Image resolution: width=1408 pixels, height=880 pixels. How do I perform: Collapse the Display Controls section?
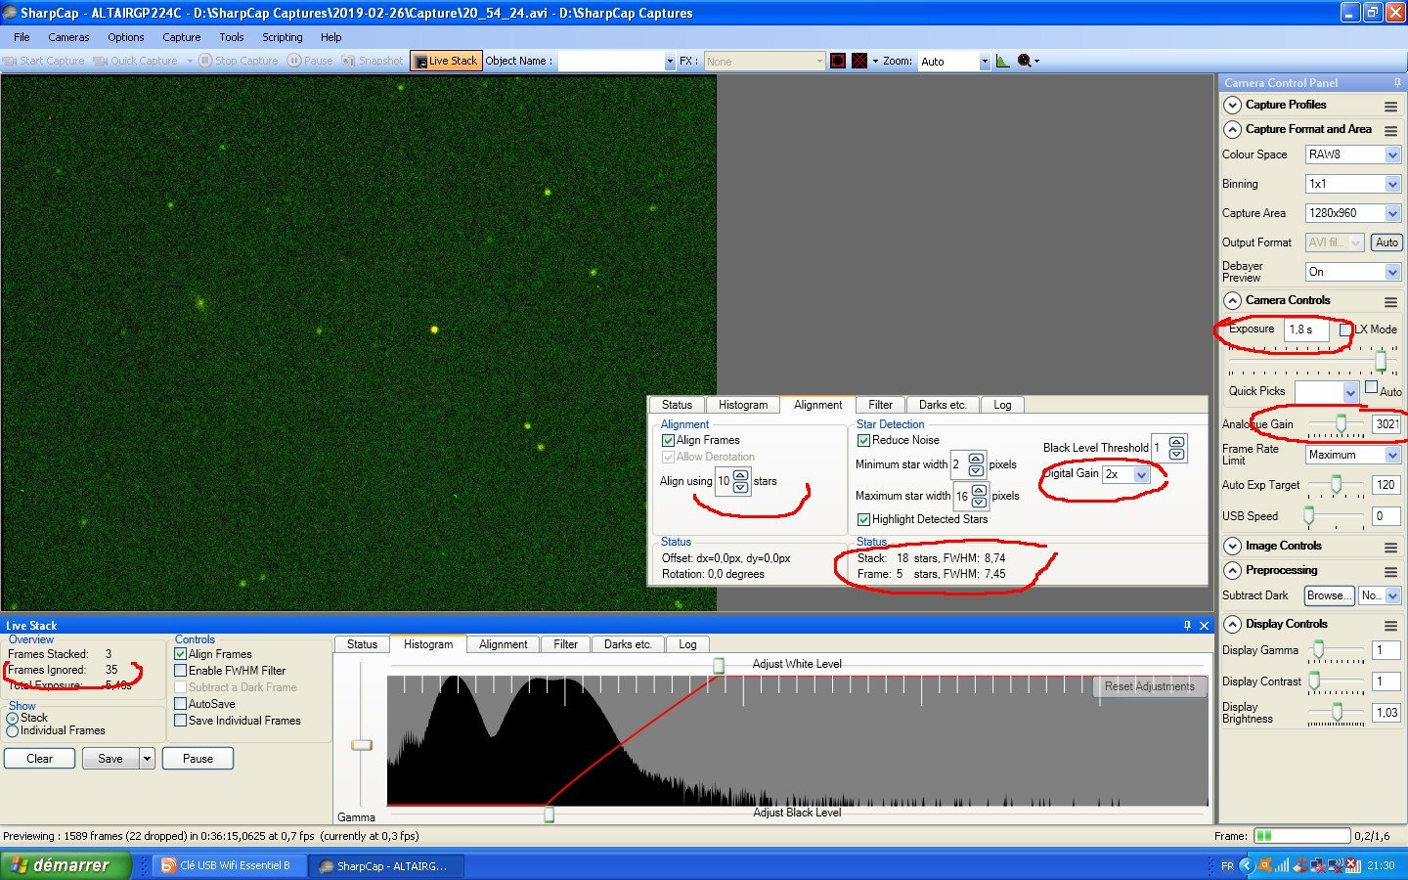tap(1232, 625)
